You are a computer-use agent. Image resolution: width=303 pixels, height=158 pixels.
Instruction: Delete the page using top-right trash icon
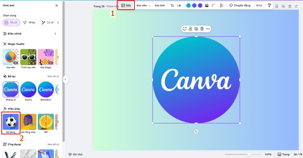click(x=290, y=6)
